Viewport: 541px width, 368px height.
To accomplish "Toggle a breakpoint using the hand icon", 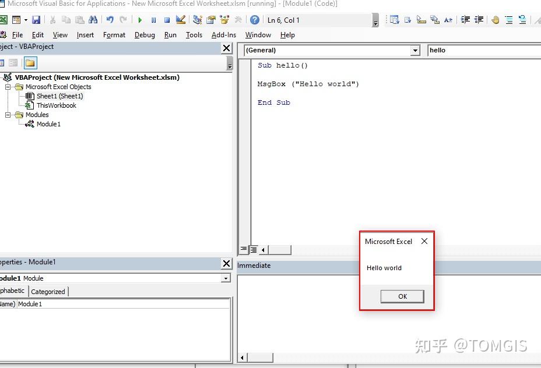I will [x=496, y=19].
